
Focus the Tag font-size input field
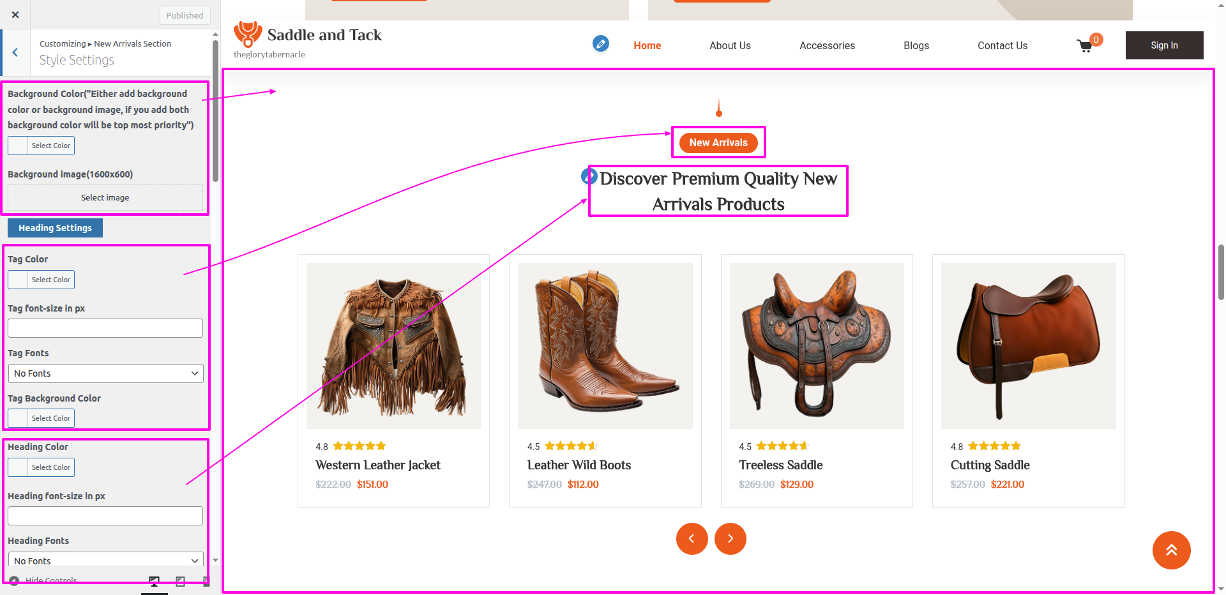click(x=105, y=328)
